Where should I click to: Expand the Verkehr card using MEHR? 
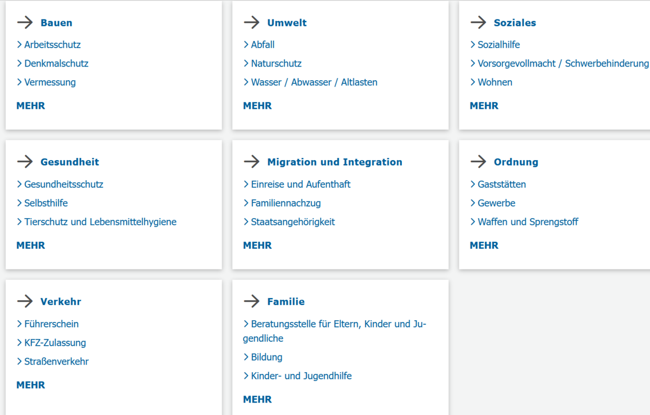coord(31,385)
